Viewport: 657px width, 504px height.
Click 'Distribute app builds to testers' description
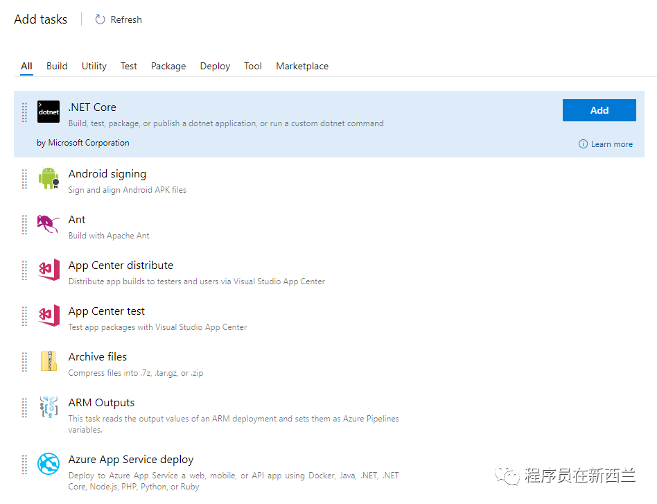[x=197, y=281]
